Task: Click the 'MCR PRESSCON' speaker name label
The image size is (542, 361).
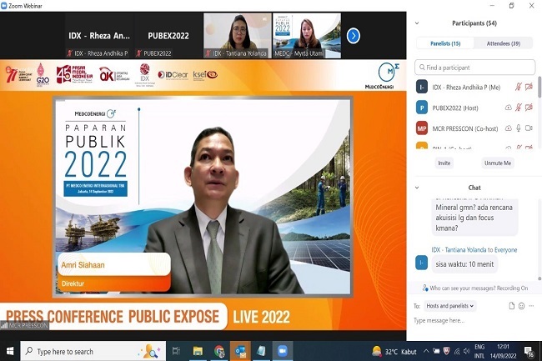Action: pos(25,325)
